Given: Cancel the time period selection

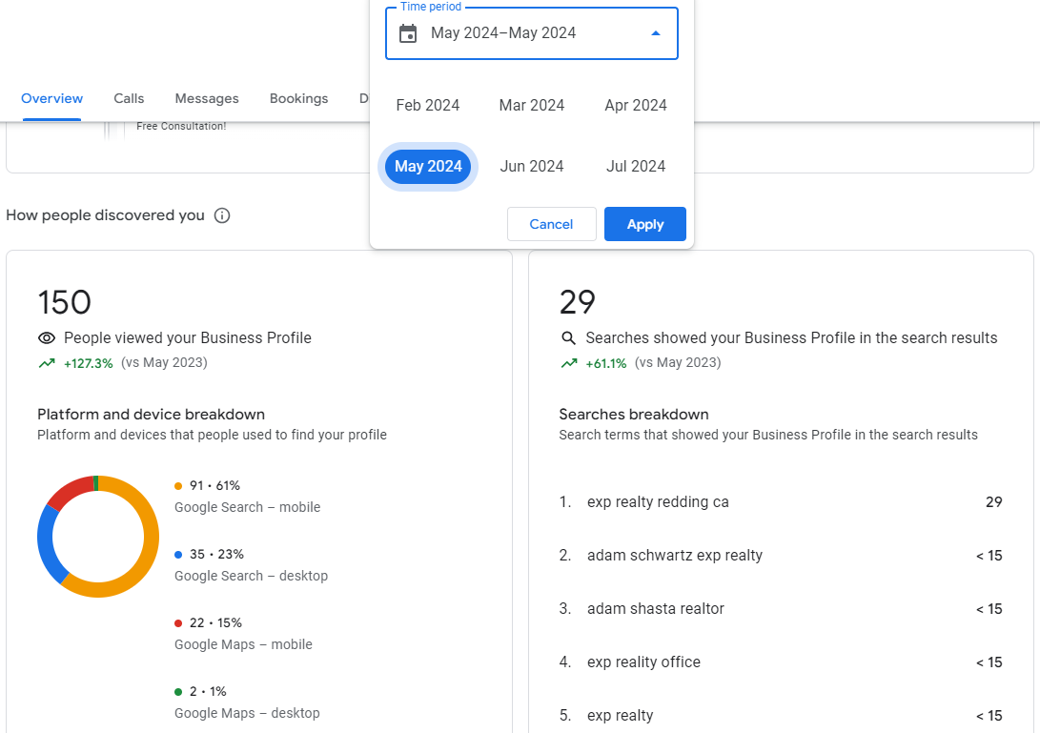Looking at the screenshot, I should pos(551,224).
